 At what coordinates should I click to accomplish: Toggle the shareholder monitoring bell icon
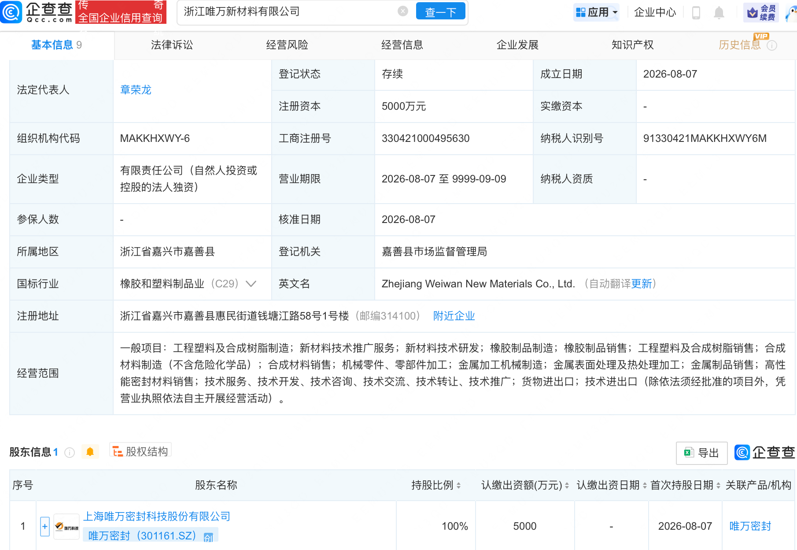(x=90, y=452)
